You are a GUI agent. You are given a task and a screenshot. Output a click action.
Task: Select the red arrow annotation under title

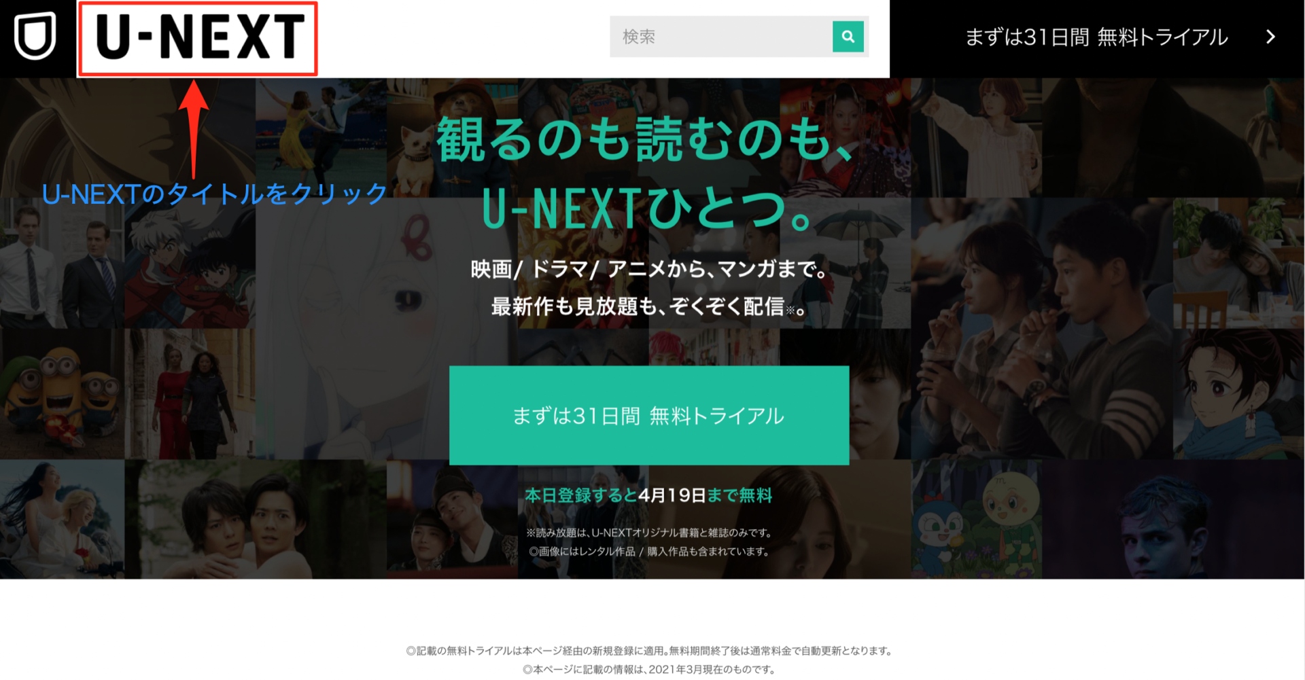click(194, 129)
